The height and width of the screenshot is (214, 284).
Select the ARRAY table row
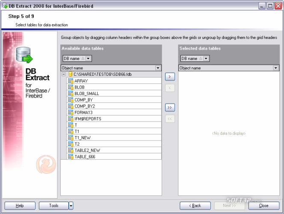(114, 81)
